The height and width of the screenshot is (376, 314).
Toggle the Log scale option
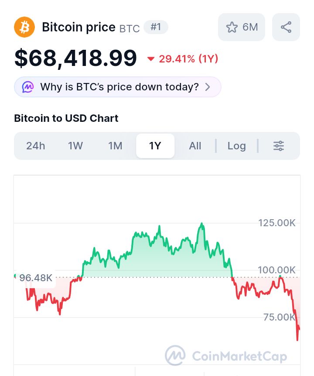point(237,146)
